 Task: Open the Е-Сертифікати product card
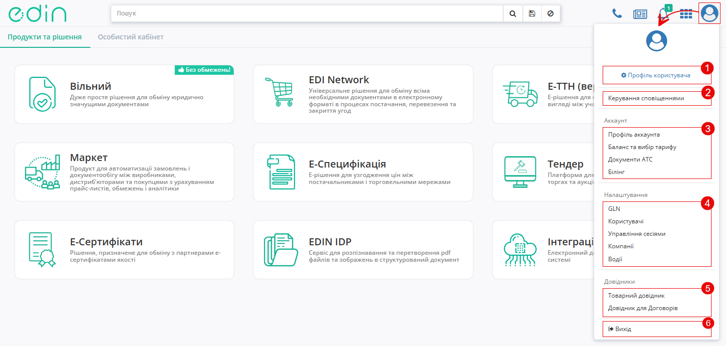(124, 250)
